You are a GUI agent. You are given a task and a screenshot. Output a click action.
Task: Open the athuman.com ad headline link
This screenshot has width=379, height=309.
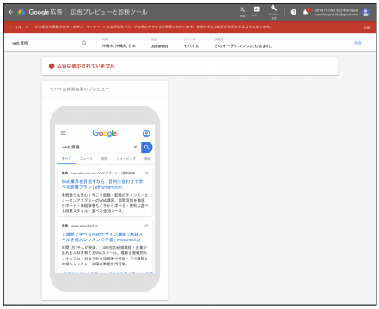pyautogui.click(x=102, y=185)
